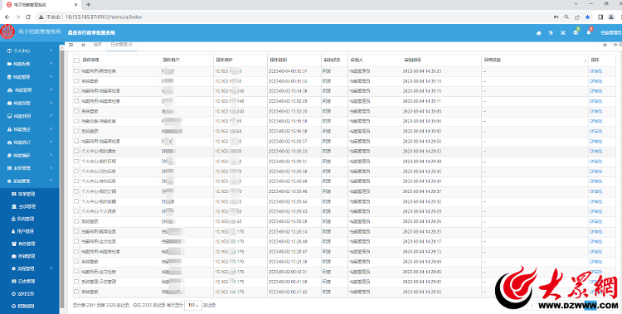The width and height of the screenshot is (622, 314).
Task: Bookmark this page with the star icon
Action: click(x=587, y=17)
